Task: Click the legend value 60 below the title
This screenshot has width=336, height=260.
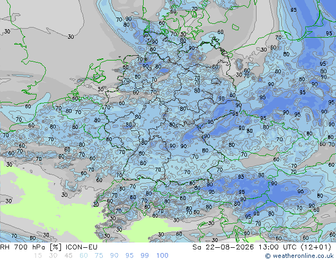Action: tap(84, 256)
